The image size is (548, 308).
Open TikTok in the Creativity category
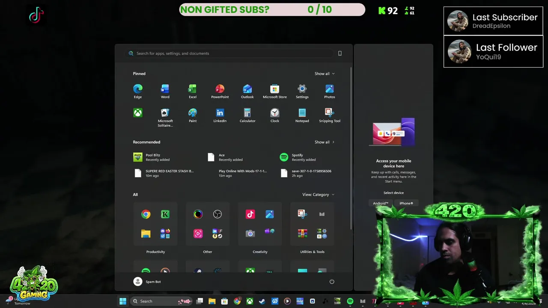click(x=250, y=214)
